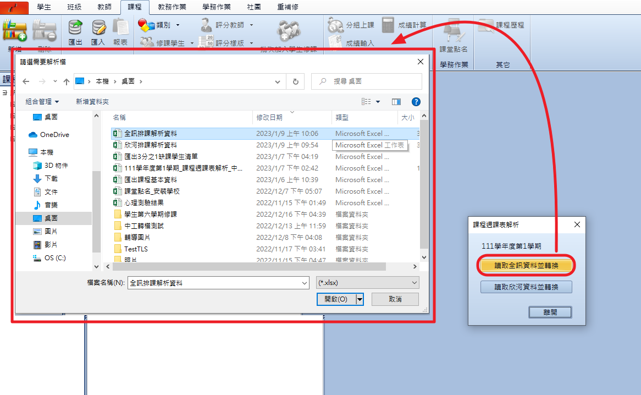This screenshot has width=641, height=395.
Task: Click the refresh button beside address bar
Action: [295, 81]
